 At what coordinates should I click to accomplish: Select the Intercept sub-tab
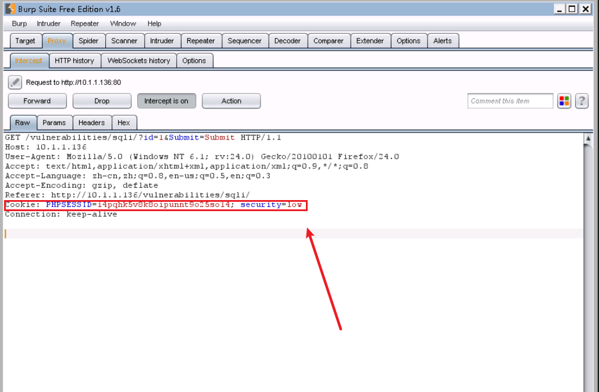pos(28,60)
